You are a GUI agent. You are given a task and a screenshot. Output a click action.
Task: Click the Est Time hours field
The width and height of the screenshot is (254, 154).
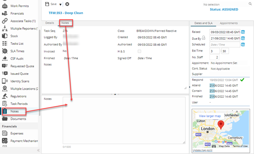215,51
